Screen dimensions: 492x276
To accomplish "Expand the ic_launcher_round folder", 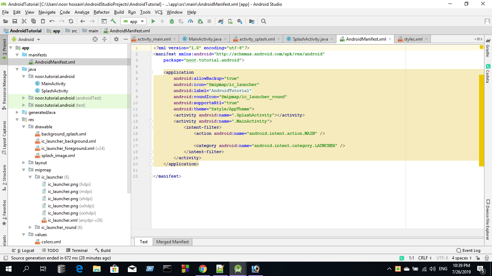I will 30,227.
